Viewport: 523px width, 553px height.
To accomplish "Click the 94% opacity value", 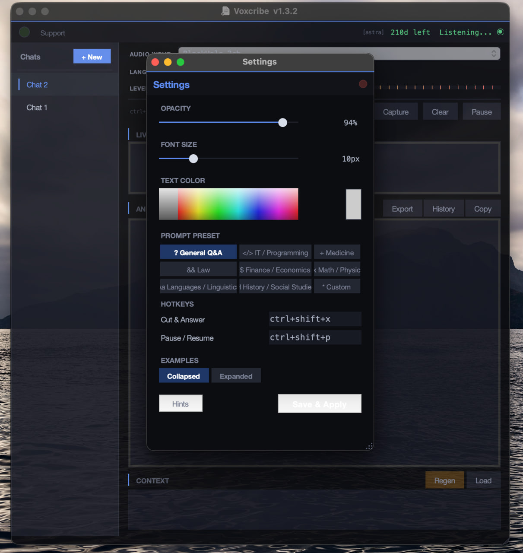I will (350, 123).
